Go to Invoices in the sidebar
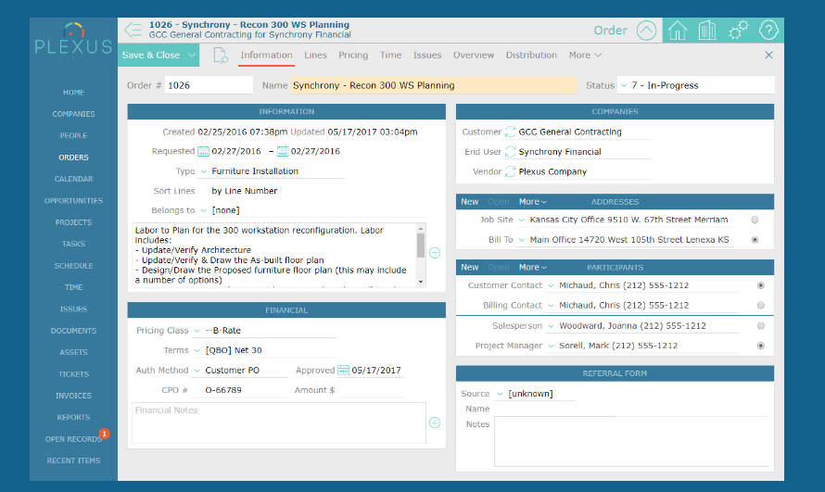 [73, 396]
